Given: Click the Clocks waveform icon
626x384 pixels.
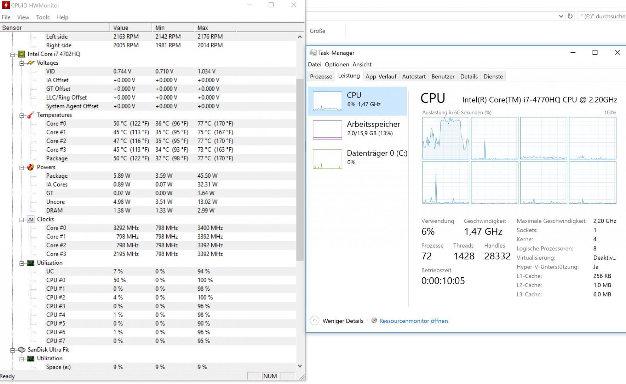Looking at the screenshot, I should tap(31, 219).
